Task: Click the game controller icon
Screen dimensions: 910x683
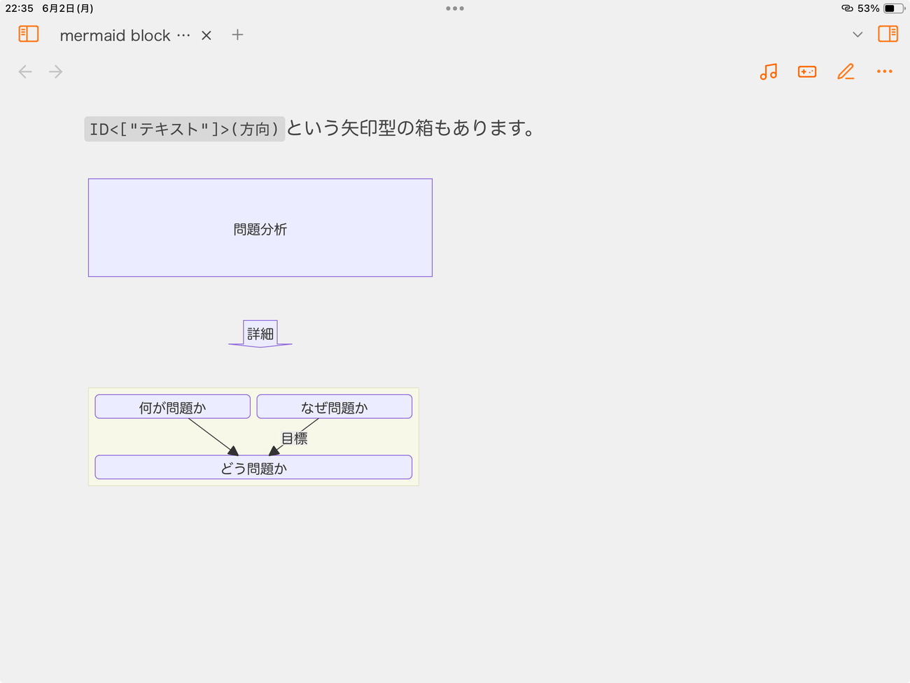Action: (x=807, y=71)
